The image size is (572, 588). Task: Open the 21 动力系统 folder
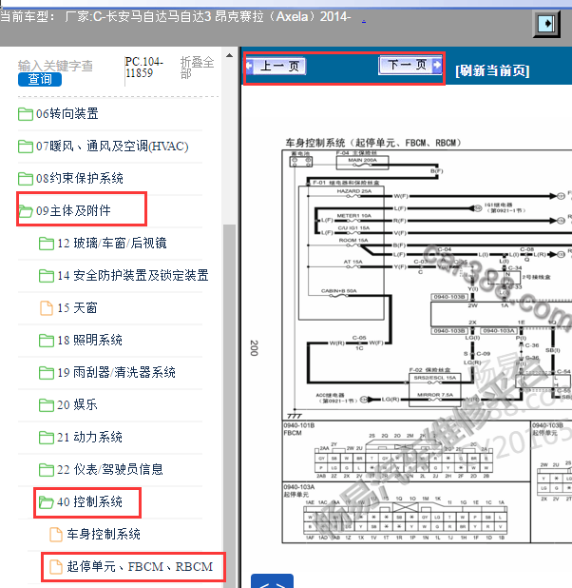pyautogui.click(x=90, y=438)
